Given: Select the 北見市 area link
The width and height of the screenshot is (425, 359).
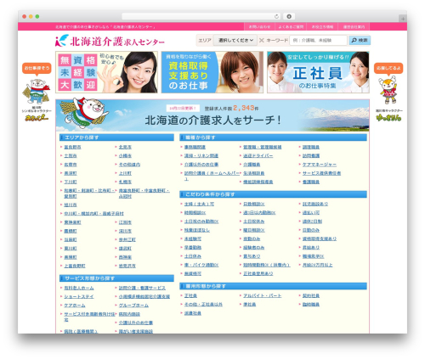Looking at the screenshot, I should (x=125, y=147).
